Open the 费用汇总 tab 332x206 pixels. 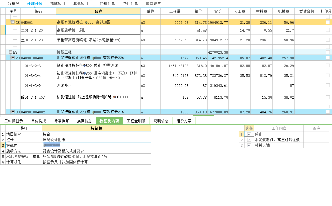pos(130,4)
